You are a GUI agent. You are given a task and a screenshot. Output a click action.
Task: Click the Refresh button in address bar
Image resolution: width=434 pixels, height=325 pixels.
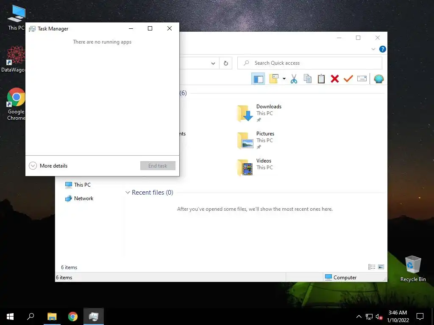coord(226,63)
